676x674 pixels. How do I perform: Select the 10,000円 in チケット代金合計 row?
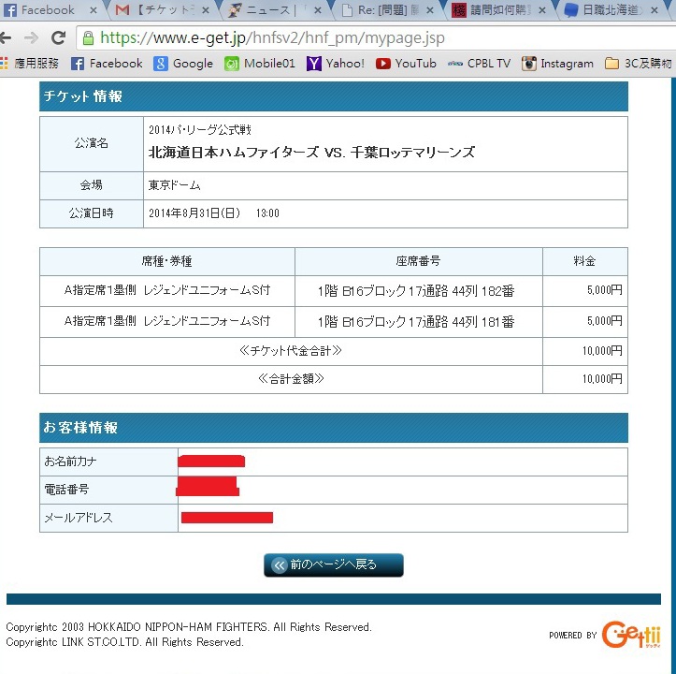(x=602, y=351)
